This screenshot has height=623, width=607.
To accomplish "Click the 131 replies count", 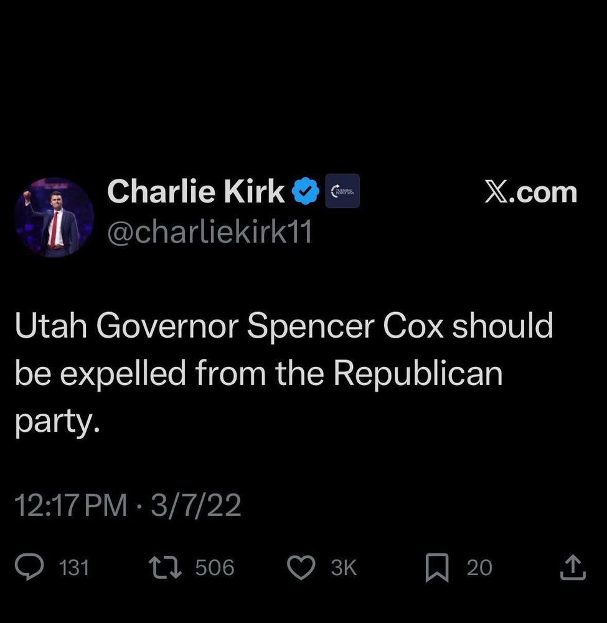I will pyautogui.click(x=73, y=568).
